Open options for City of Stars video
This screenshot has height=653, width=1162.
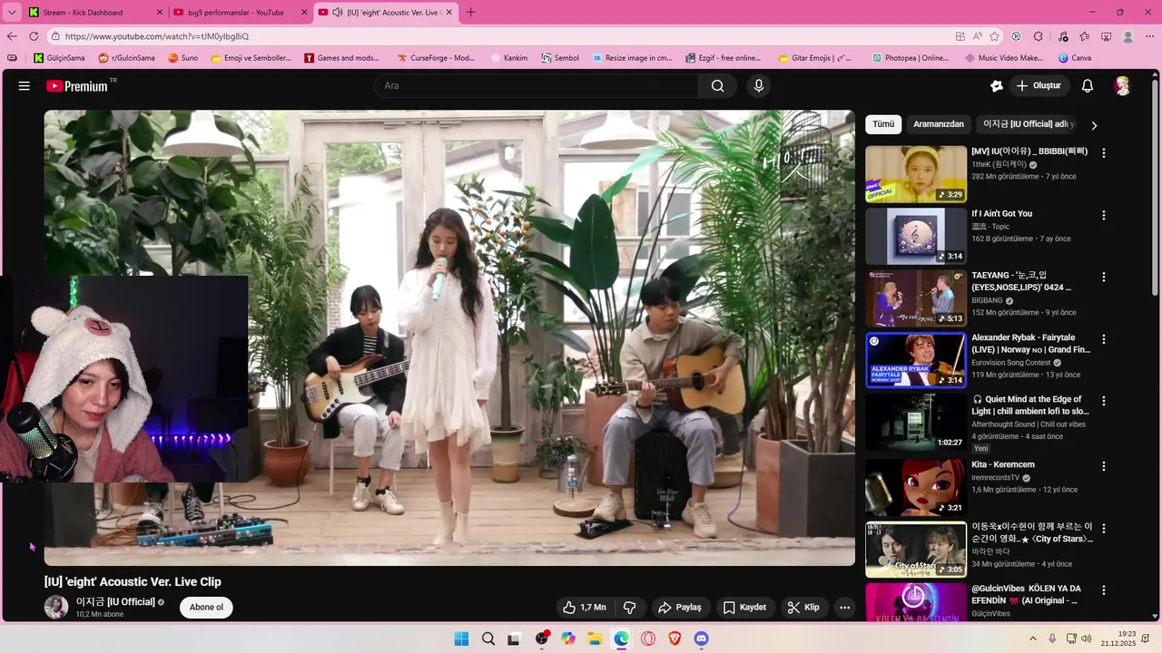coord(1104,528)
